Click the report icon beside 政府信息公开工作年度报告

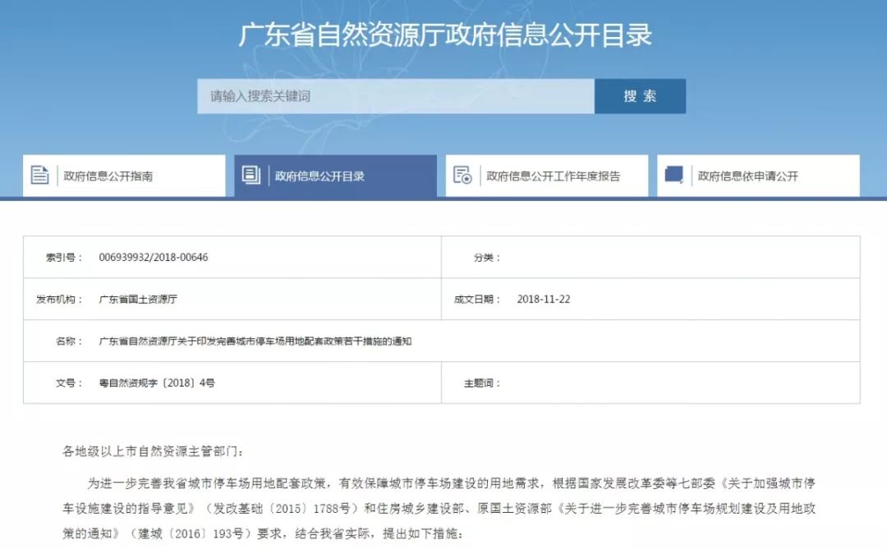(x=462, y=176)
